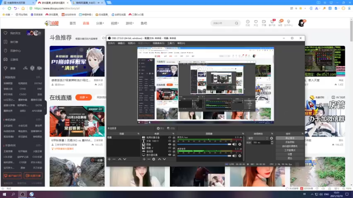Expand the Douyu 视频 navigation dropdown
Screen dimensions: 353x198
pyautogui.click(x=115, y=23)
